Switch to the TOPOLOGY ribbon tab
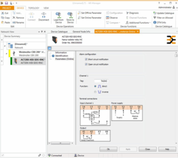The width and height of the screenshot is (178, 158). click(34, 8)
